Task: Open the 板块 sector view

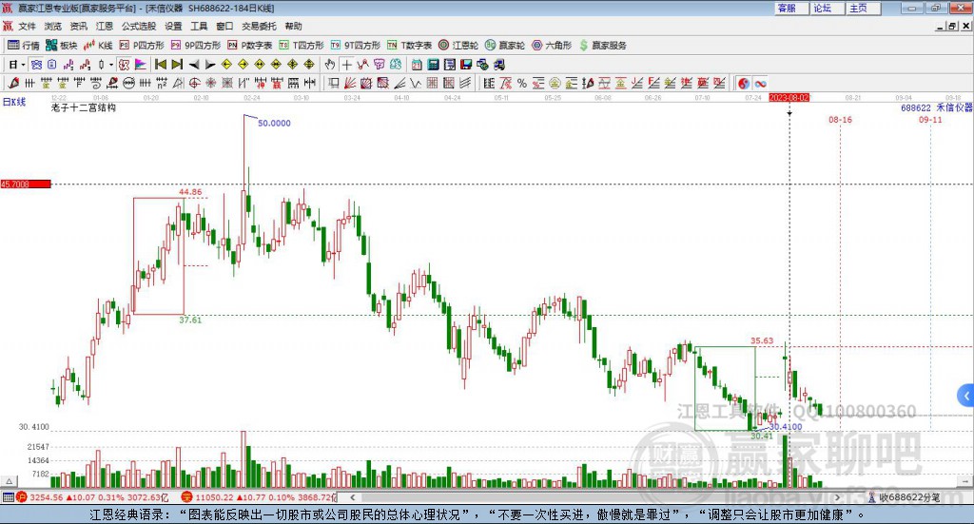Action: [x=61, y=46]
